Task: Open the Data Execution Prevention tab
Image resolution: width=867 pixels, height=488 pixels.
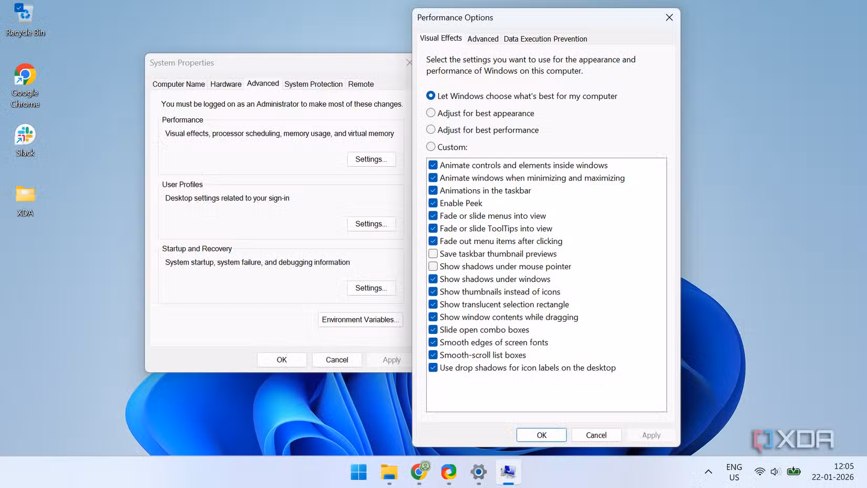Action: point(545,39)
